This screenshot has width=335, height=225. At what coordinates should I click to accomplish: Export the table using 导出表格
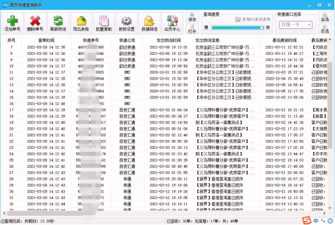tap(81, 23)
